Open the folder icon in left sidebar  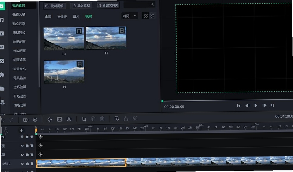point(3,88)
